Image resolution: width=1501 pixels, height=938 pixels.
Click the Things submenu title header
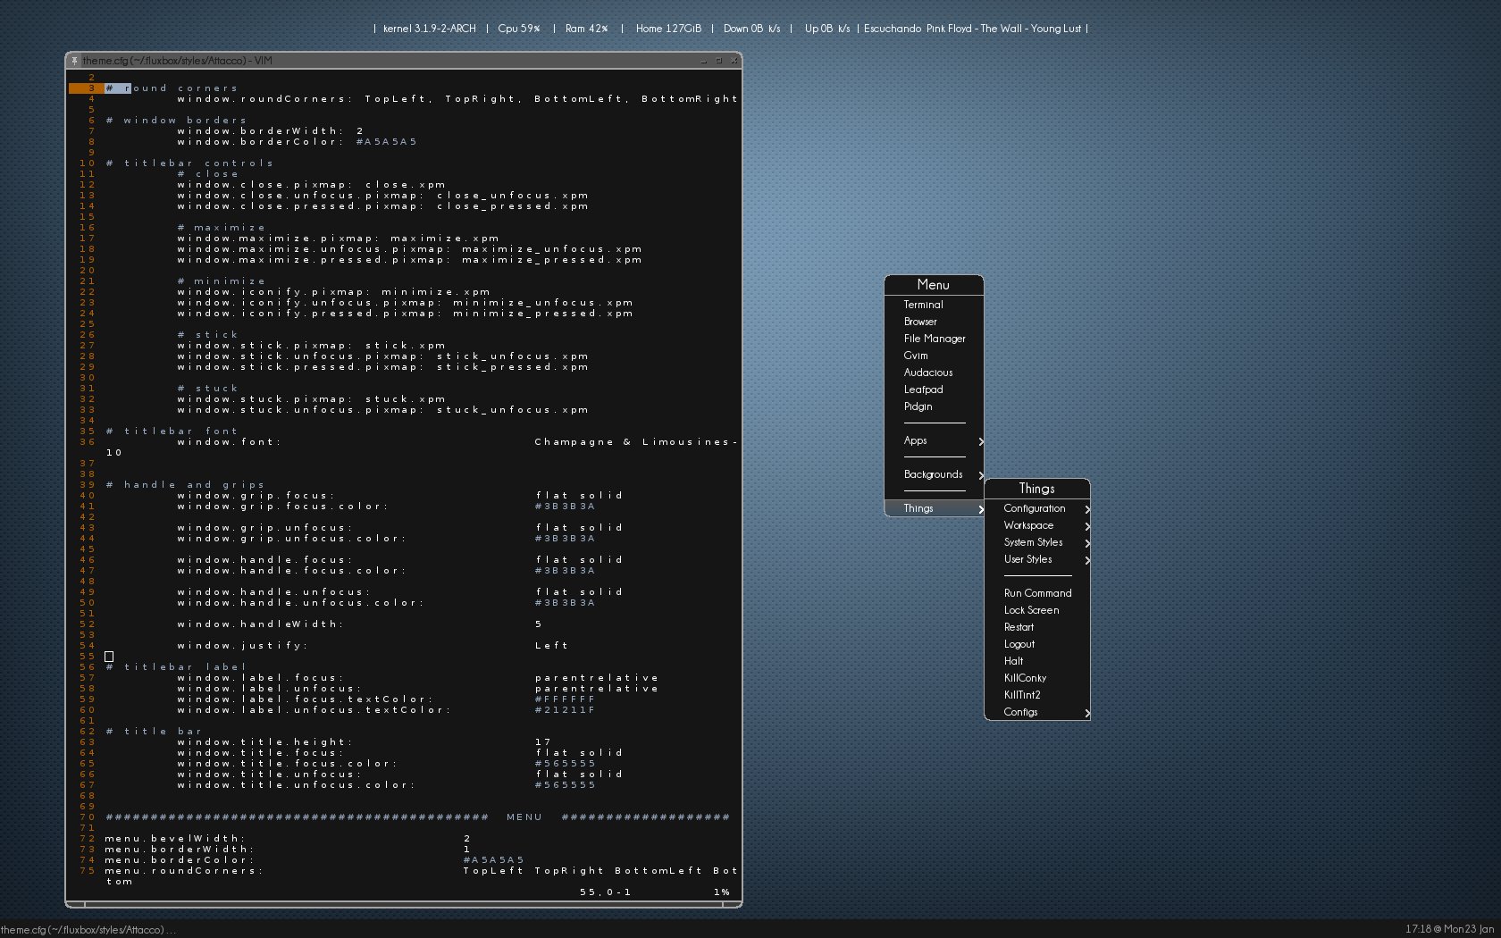pyautogui.click(x=1037, y=489)
